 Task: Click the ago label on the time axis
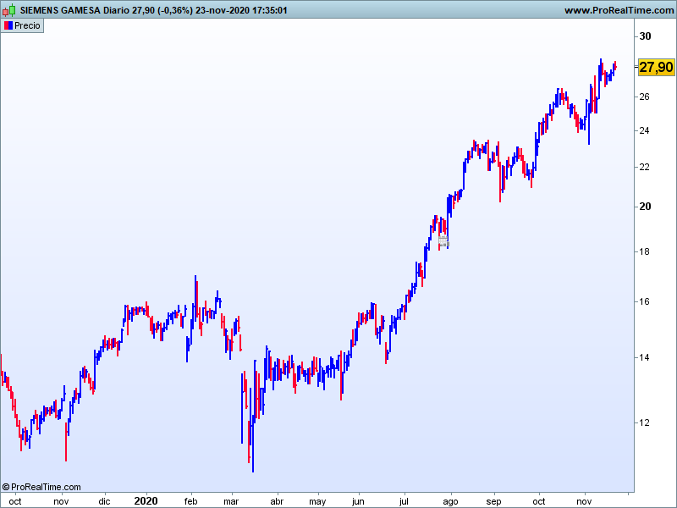tap(450, 501)
